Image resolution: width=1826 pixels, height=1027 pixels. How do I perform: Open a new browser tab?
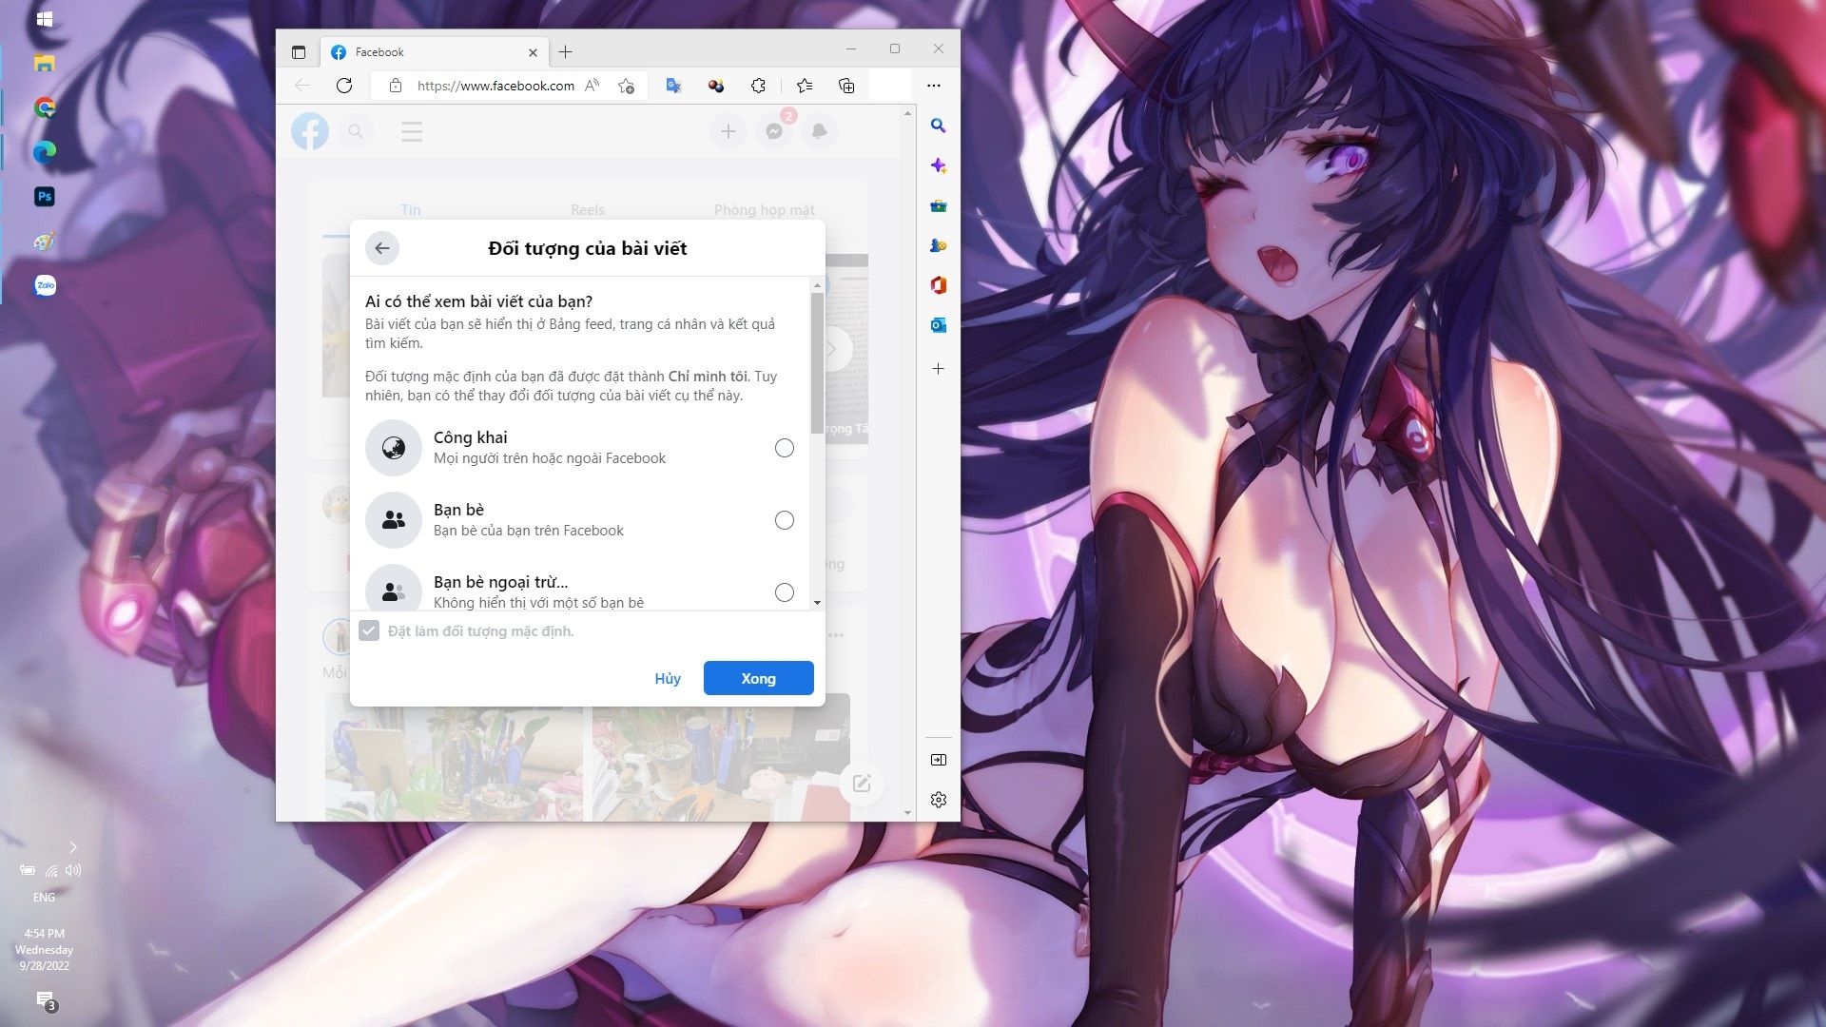click(566, 51)
